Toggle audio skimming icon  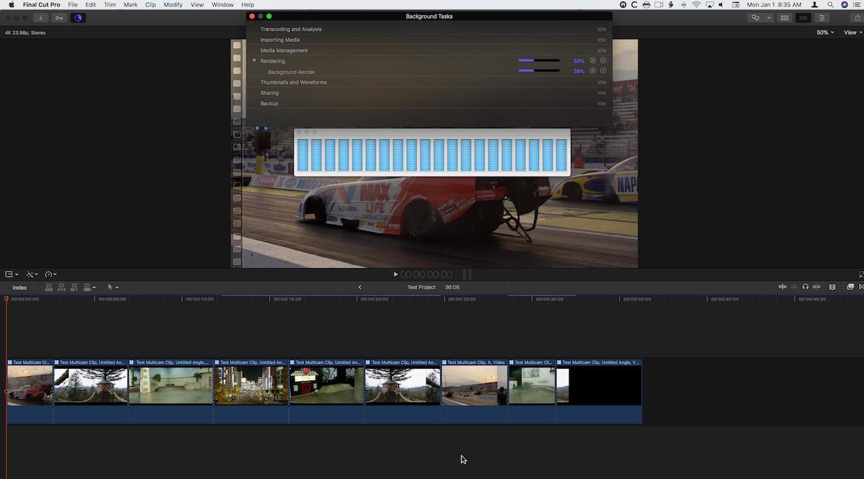pos(794,287)
